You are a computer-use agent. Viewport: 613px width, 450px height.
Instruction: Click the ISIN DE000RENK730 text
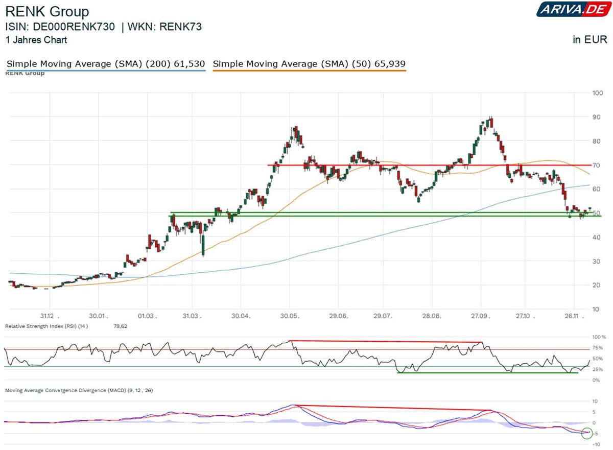tap(60, 27)
